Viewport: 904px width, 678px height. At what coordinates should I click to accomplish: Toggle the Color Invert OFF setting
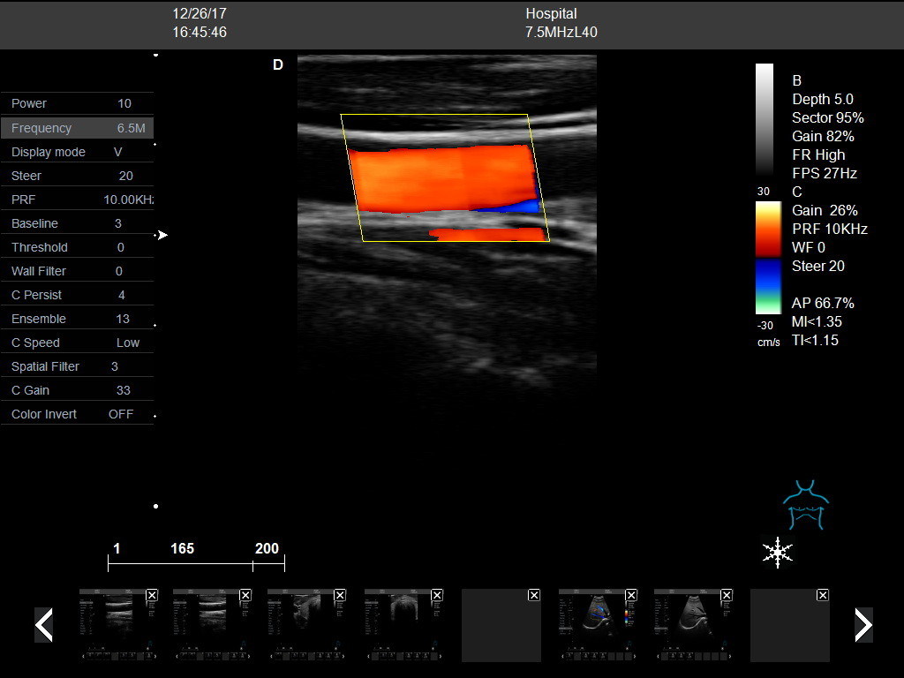click(78, 414)
